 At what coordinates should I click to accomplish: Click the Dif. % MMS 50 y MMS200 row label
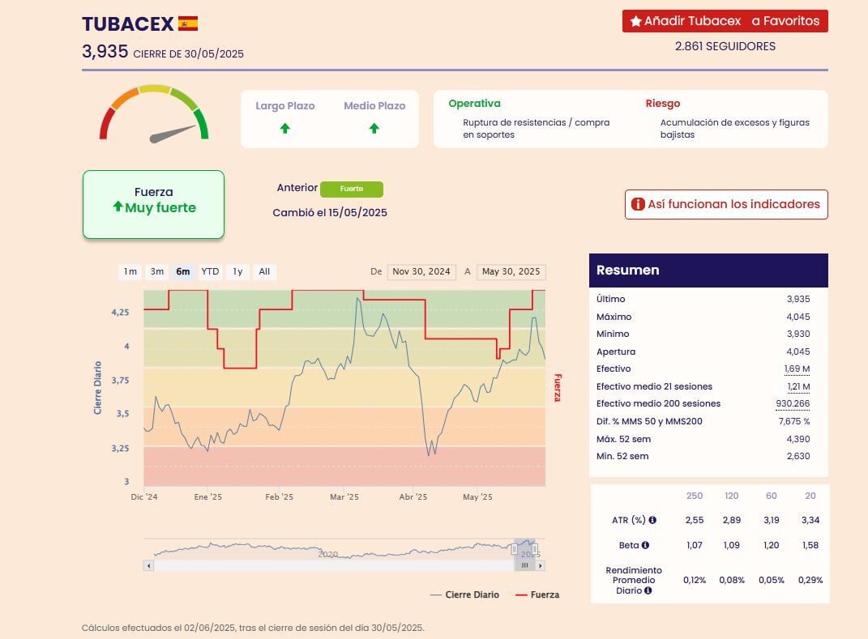click(649, 422)
